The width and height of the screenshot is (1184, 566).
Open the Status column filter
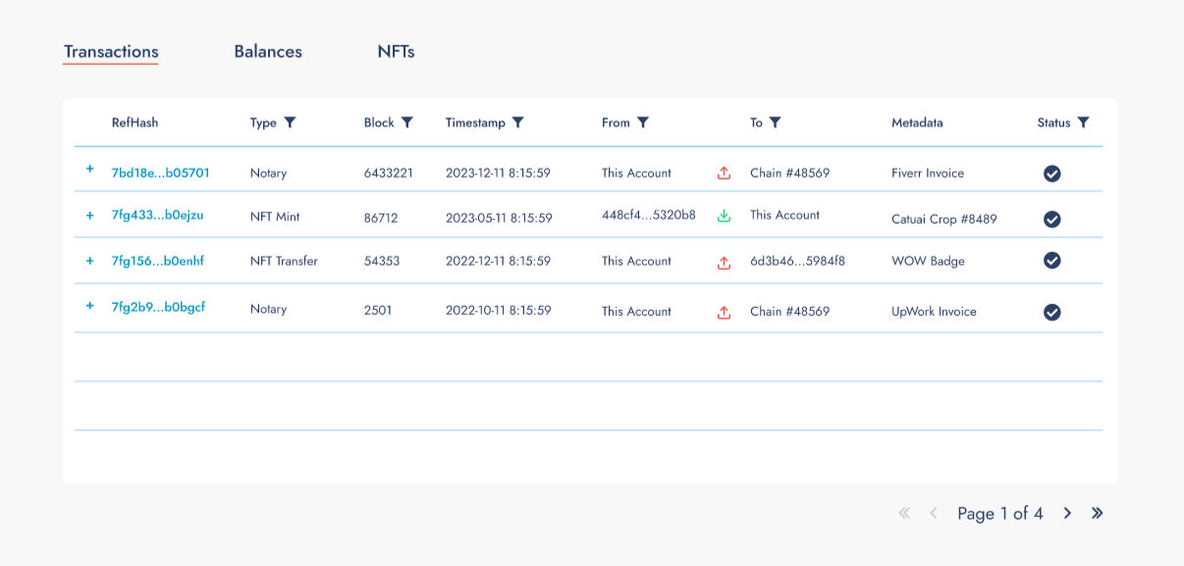pos(1083,123)
